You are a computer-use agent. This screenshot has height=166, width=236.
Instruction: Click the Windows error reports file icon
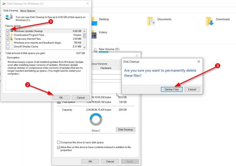[11, 43]
